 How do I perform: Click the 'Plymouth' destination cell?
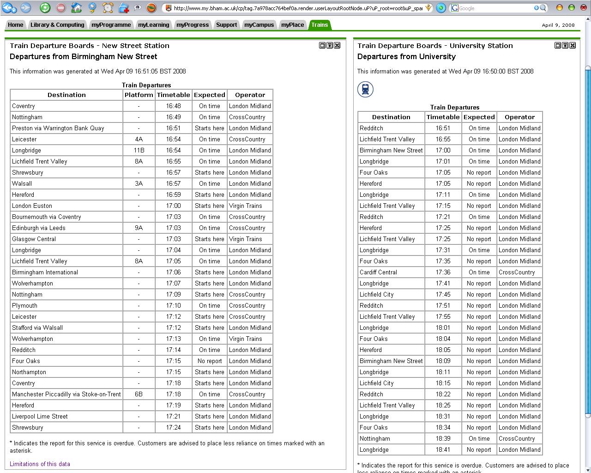(66, 305)
